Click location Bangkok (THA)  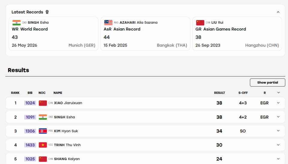172,45
